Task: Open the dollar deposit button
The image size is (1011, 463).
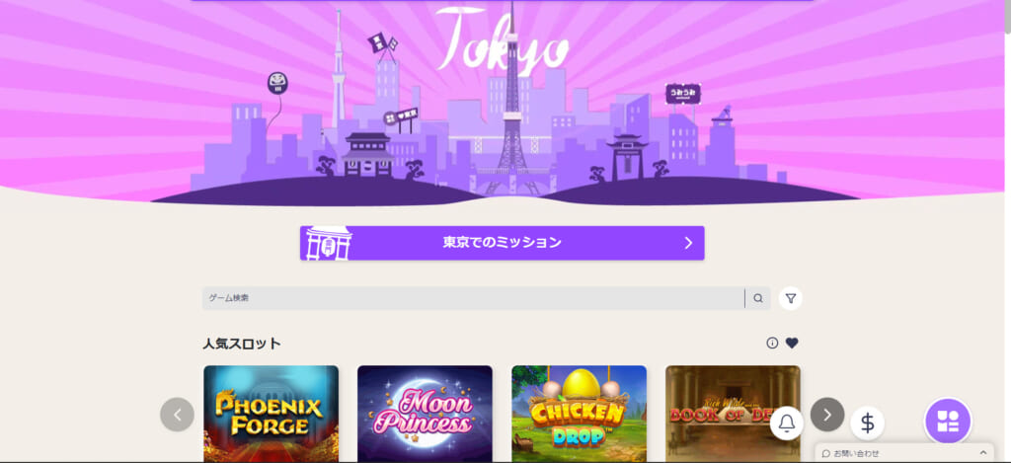Action: tap(867, 424)
